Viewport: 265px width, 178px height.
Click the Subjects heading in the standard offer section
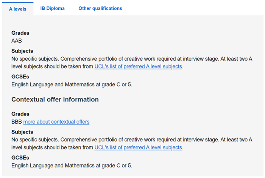22,51
